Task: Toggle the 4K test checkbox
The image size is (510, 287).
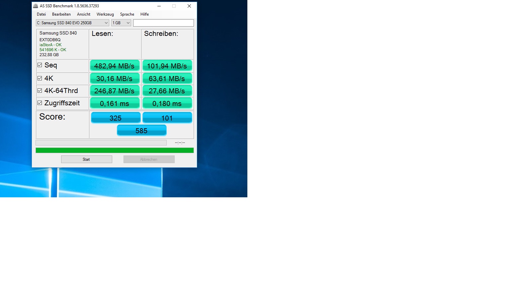Action: tap(40, 78)
